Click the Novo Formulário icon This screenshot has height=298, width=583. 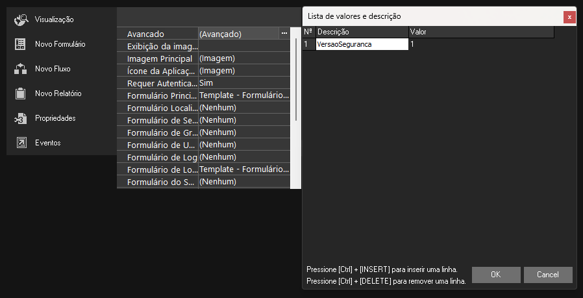click(x=20, y=44)
